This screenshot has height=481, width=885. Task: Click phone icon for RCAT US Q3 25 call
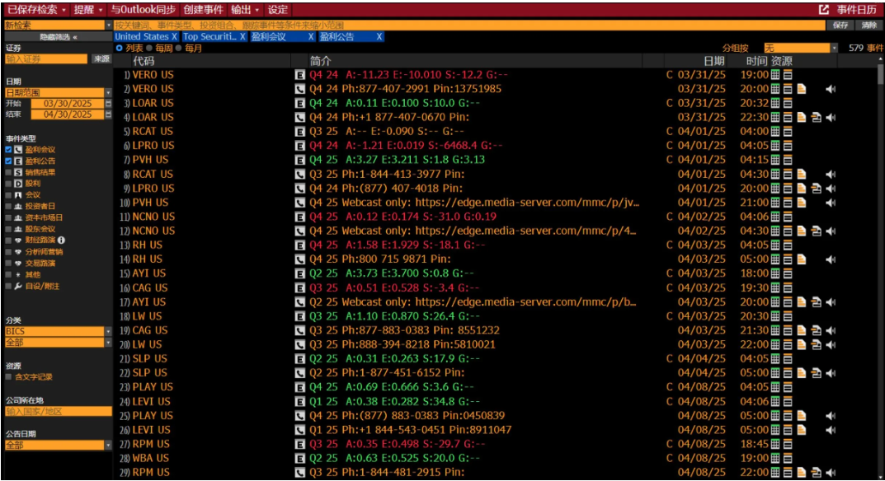pyautogui.click(x=299, y=175)
